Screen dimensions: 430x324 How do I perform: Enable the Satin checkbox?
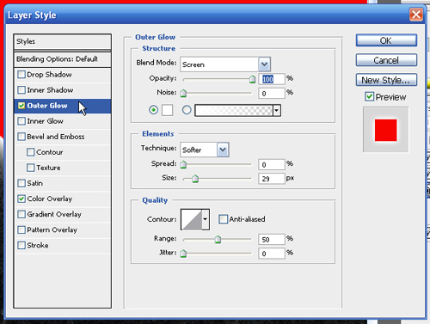coord(21,183)
